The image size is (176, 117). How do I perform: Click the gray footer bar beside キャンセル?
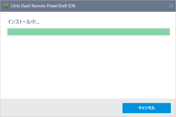coord(61,108)
